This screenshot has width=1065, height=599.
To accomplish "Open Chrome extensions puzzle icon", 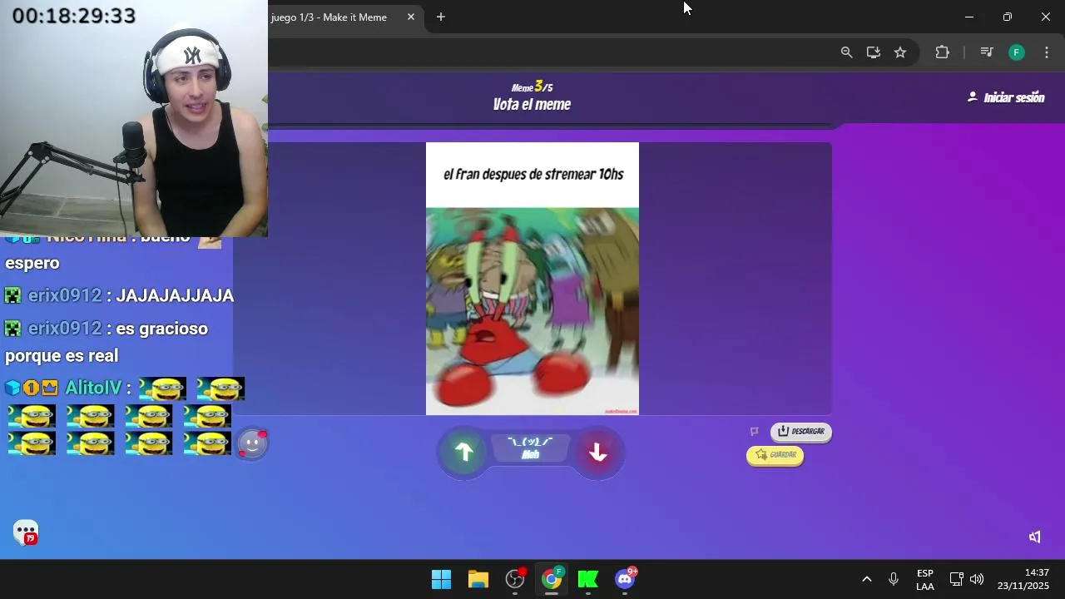I will (942, 52).
